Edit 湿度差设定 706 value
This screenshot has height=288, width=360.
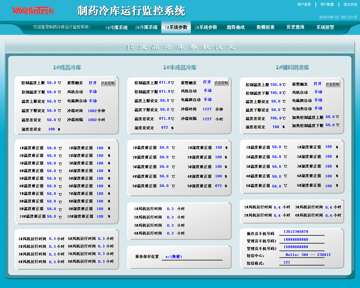click(x=276, y=127)
